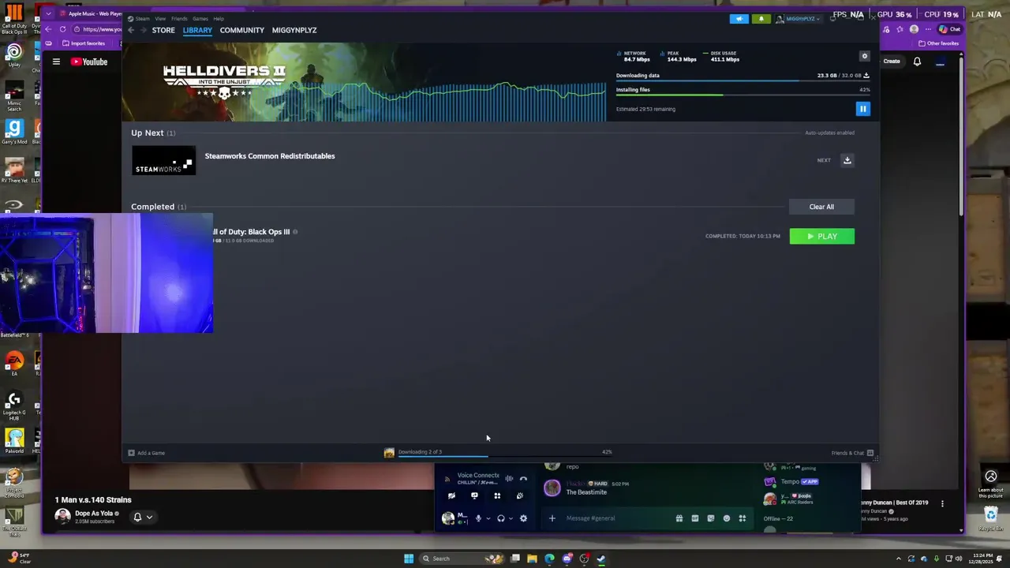The image size is (1010, 568).
Task: Open YouTube notifications bell
Action: (x=917, y=62)
